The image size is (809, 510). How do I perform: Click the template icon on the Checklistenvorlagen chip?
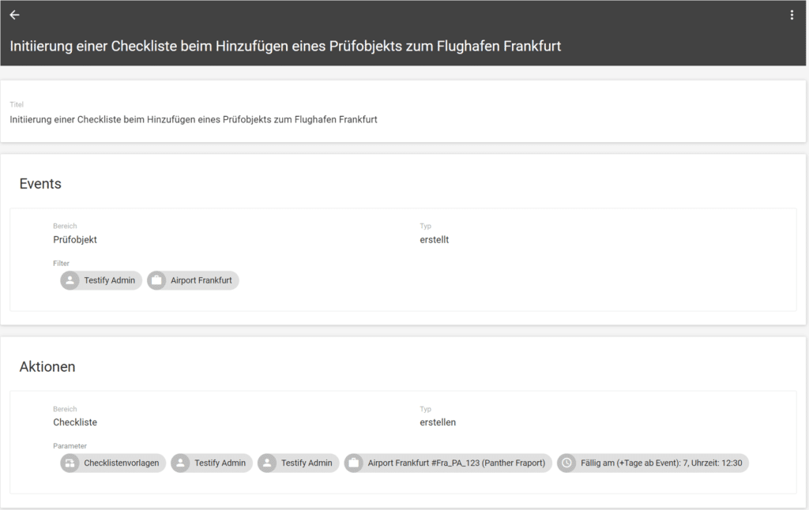tap(70, 463)
